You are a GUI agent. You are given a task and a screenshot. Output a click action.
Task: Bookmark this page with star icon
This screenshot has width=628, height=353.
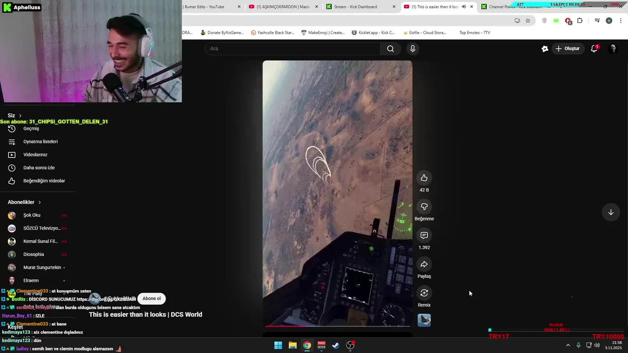point(528,21)
